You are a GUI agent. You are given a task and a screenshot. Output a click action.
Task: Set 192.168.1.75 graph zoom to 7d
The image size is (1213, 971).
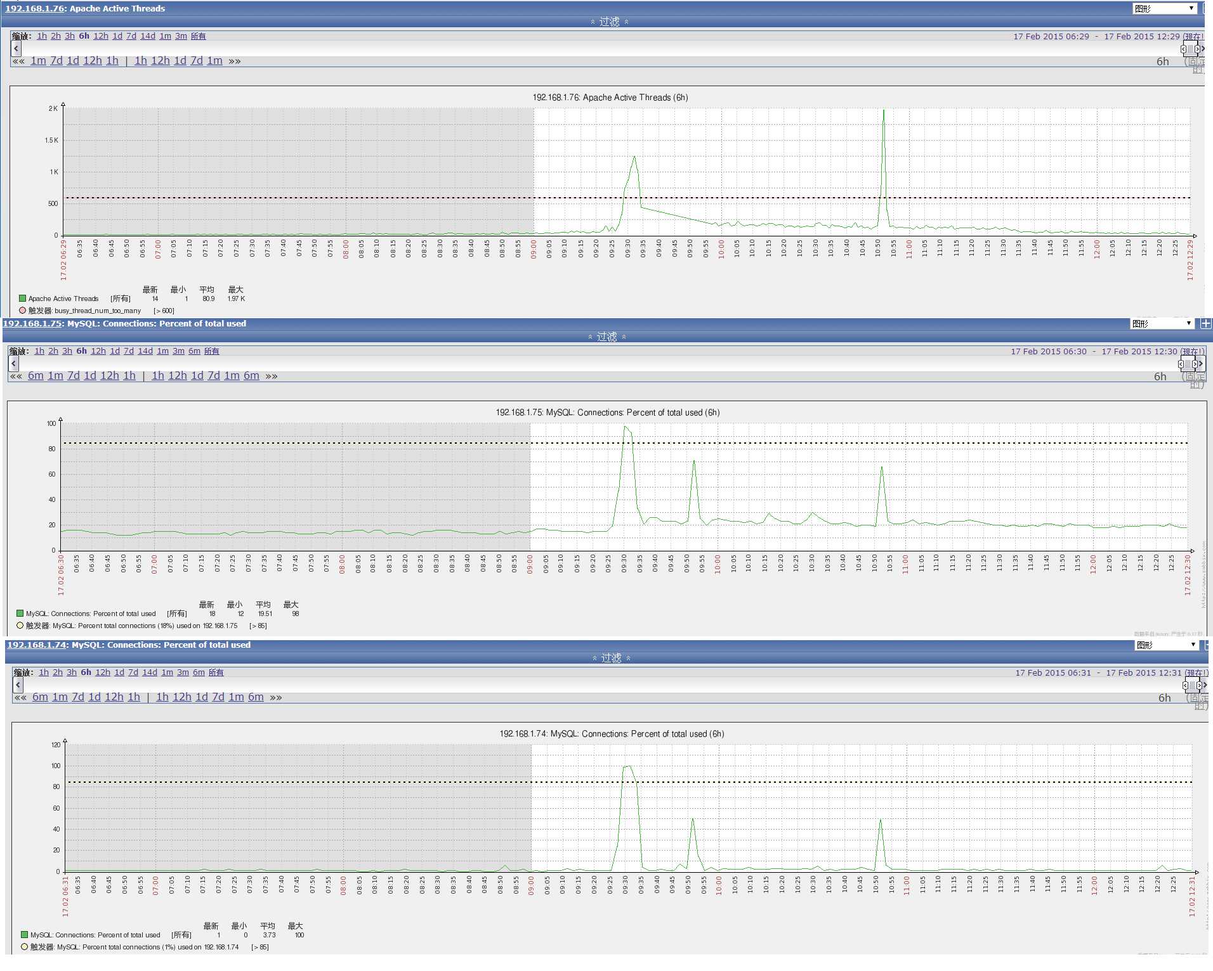(129, 351)
